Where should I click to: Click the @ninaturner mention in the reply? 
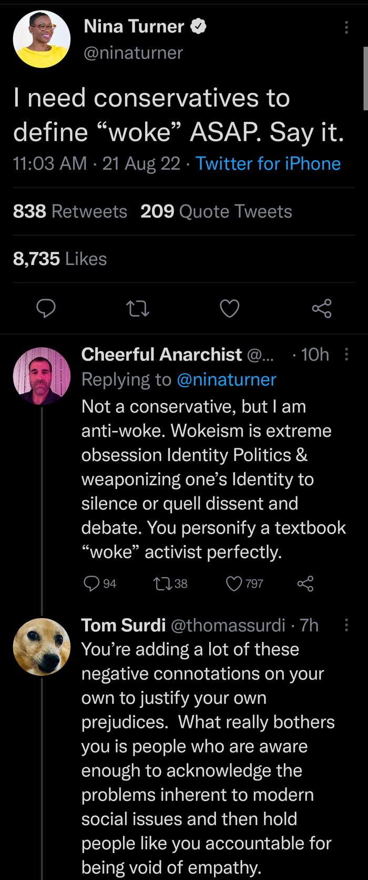pos(227,379)
